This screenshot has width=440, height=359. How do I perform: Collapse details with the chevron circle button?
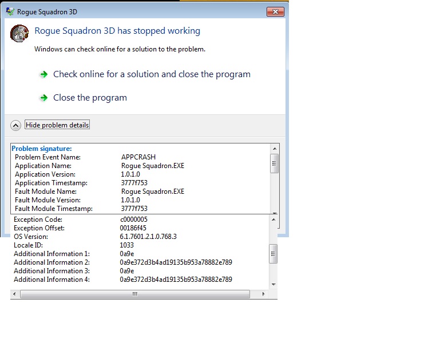[x=15, y=125]
